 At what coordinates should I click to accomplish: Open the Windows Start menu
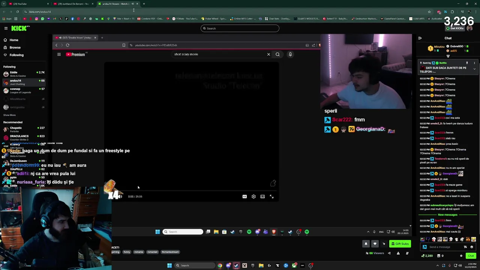click(x=169, y=265)
